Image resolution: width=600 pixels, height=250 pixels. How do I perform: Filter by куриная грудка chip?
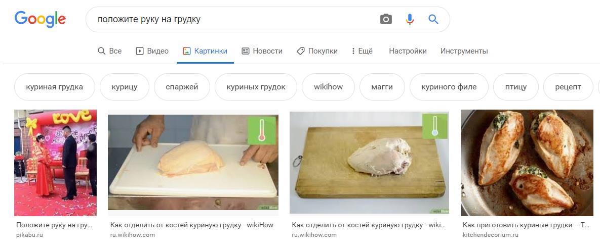click(x=55, y=87)
